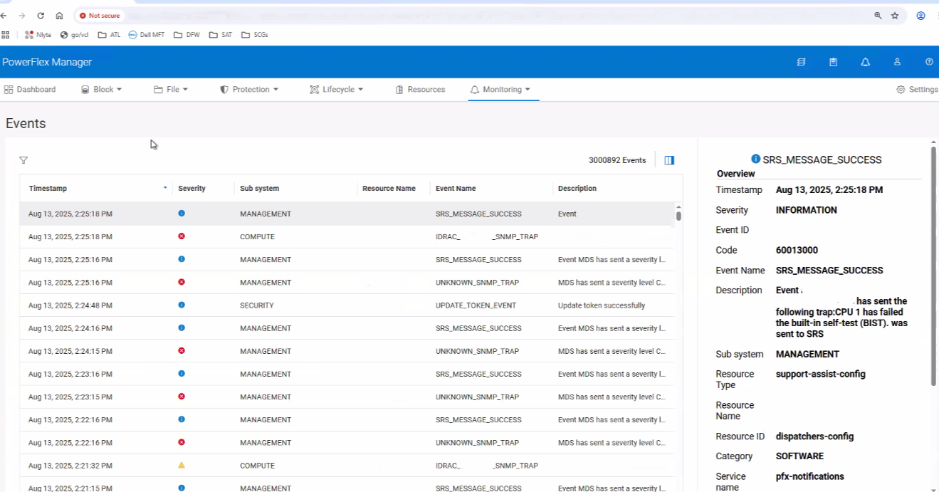Click browser bookmark star icon
Screen dimensions: 939x492
click(895, 16)
